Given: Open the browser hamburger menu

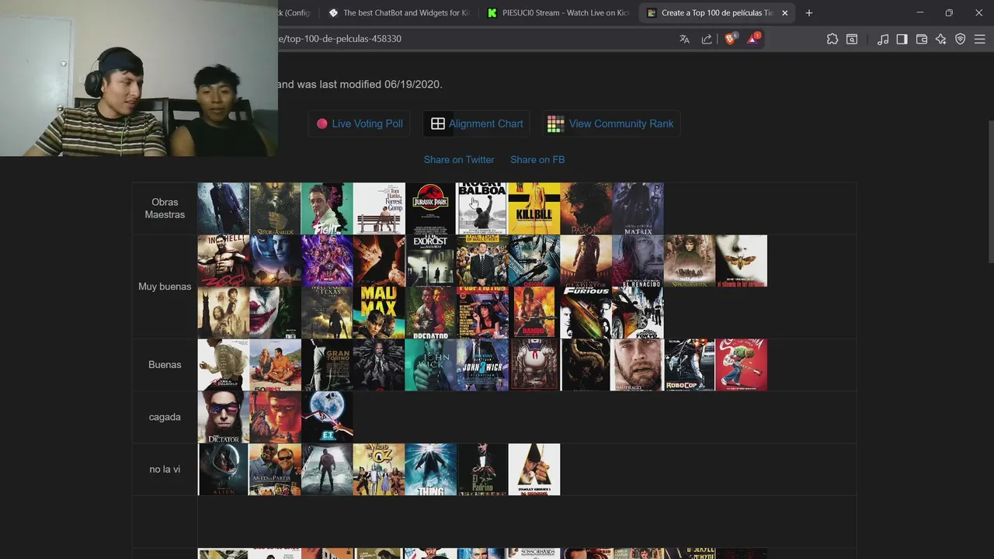Looking at the screenshot, I should (980, 39).
